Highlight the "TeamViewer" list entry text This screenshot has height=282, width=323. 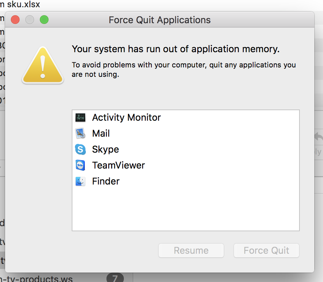point(118,165)
